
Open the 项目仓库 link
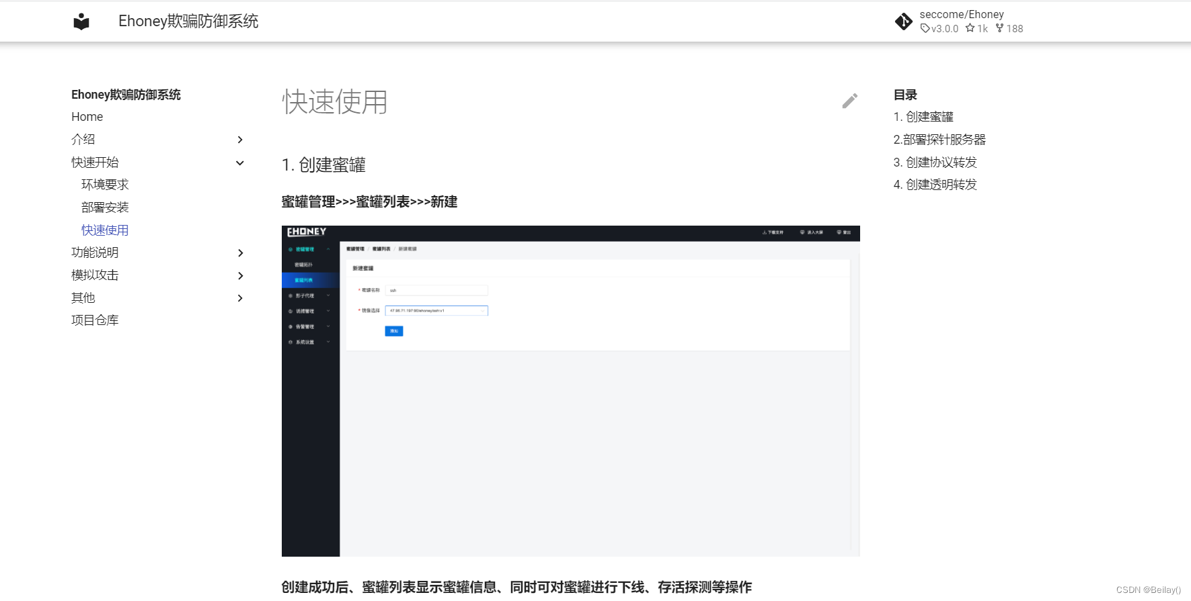coord(95,320)
